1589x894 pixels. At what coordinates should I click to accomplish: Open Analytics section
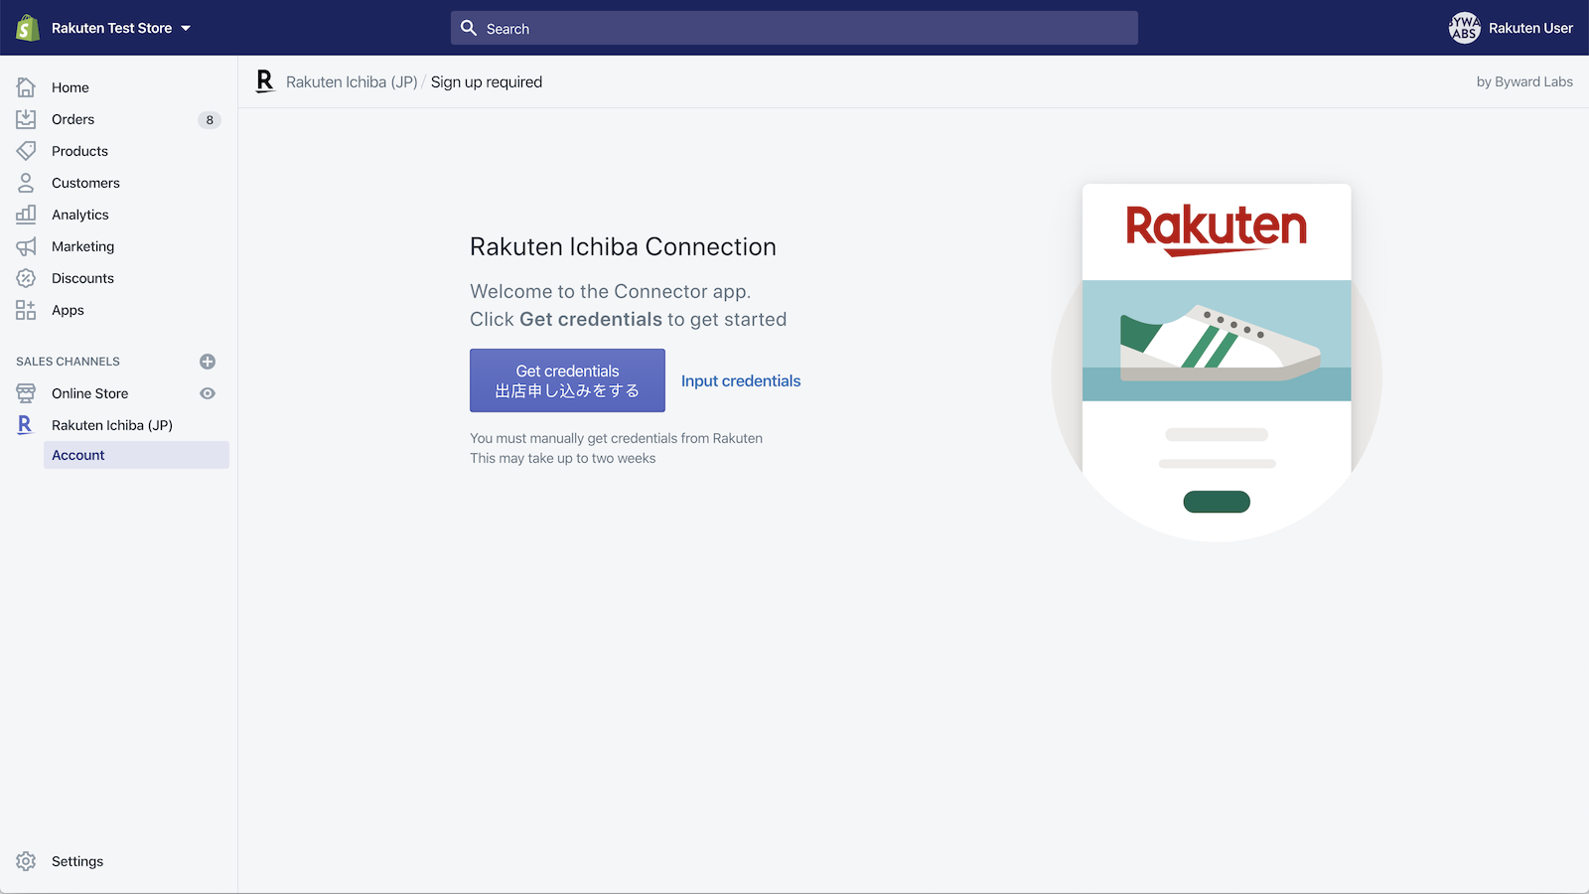coord(80,215)
